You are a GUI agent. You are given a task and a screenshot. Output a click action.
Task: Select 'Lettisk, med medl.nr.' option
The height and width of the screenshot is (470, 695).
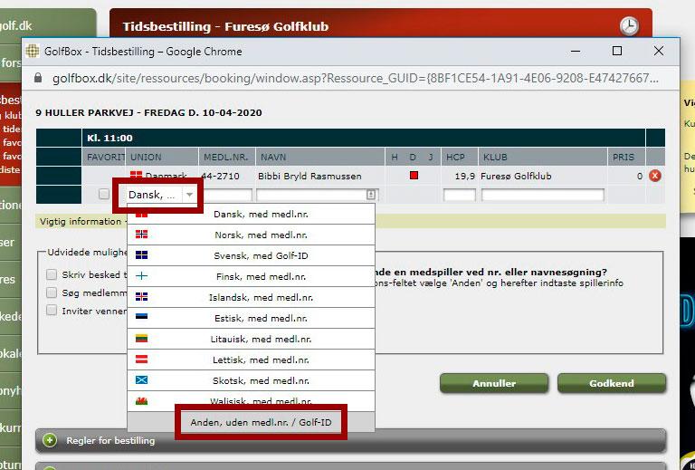pyautogui.click(x=251, y=360)
